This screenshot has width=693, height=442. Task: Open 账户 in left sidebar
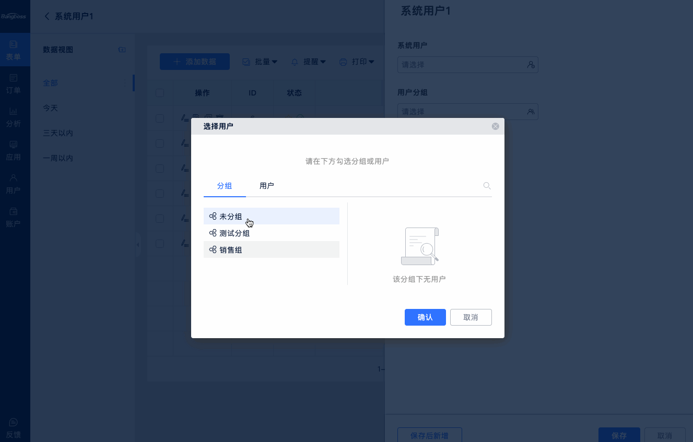point(14,217)
